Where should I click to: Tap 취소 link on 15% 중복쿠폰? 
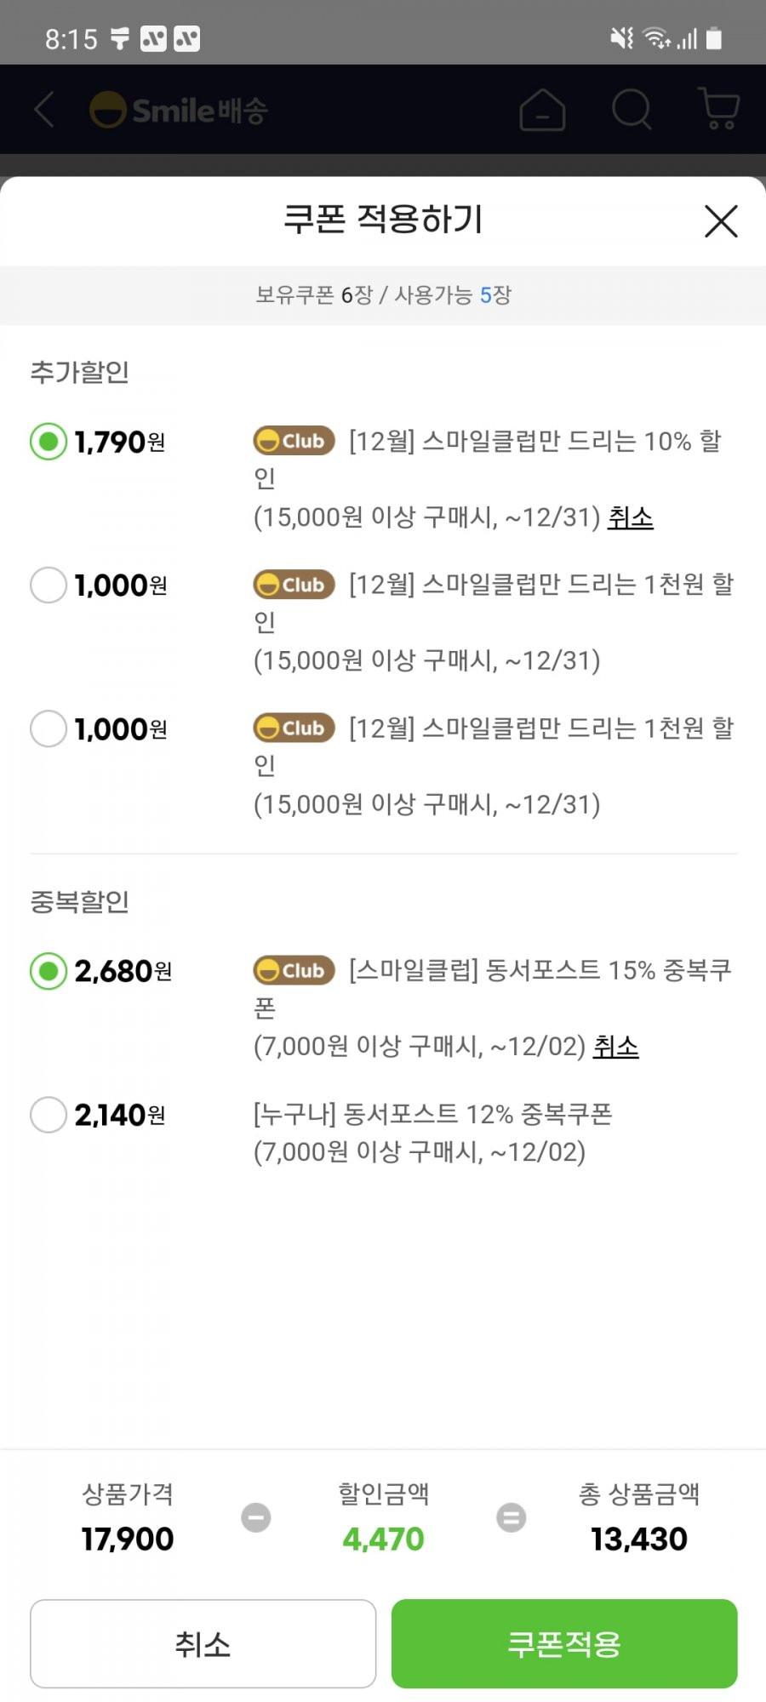tap(615, 1047)
